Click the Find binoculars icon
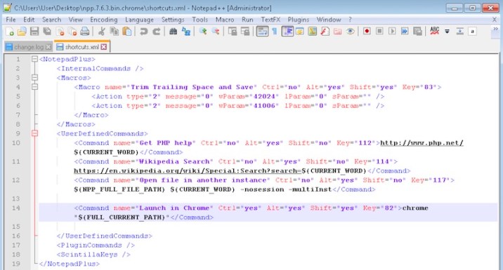Viewport: 503px width, 270px height. (x=174, y=32)
